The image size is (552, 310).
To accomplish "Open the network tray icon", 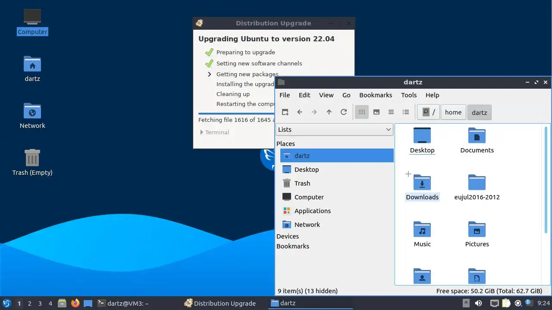I will [494, 303].
